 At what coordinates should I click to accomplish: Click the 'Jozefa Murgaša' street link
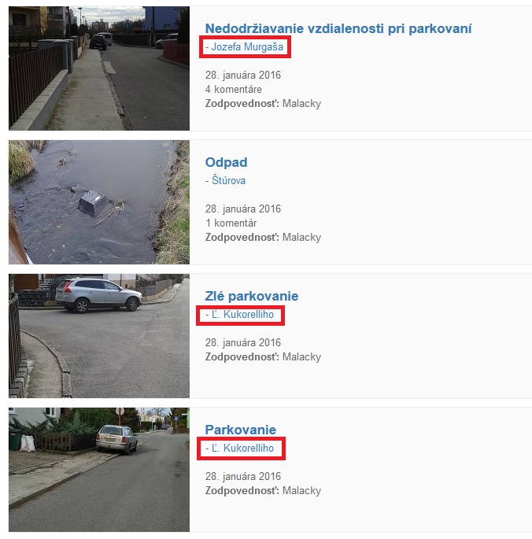tap(245, 46)
